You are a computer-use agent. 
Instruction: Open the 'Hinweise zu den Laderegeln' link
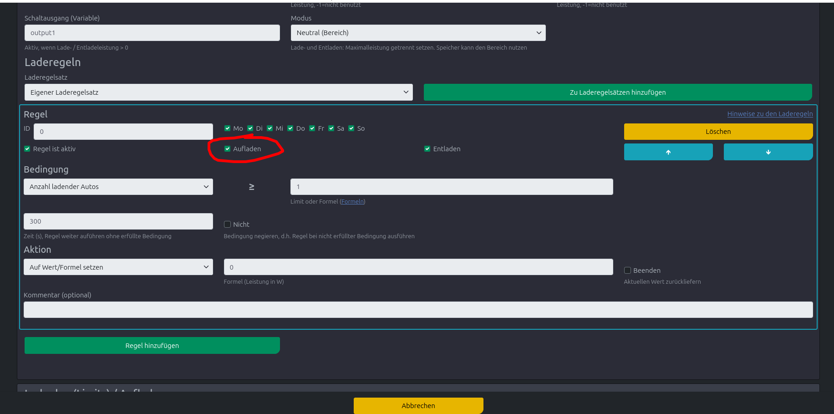770,114
